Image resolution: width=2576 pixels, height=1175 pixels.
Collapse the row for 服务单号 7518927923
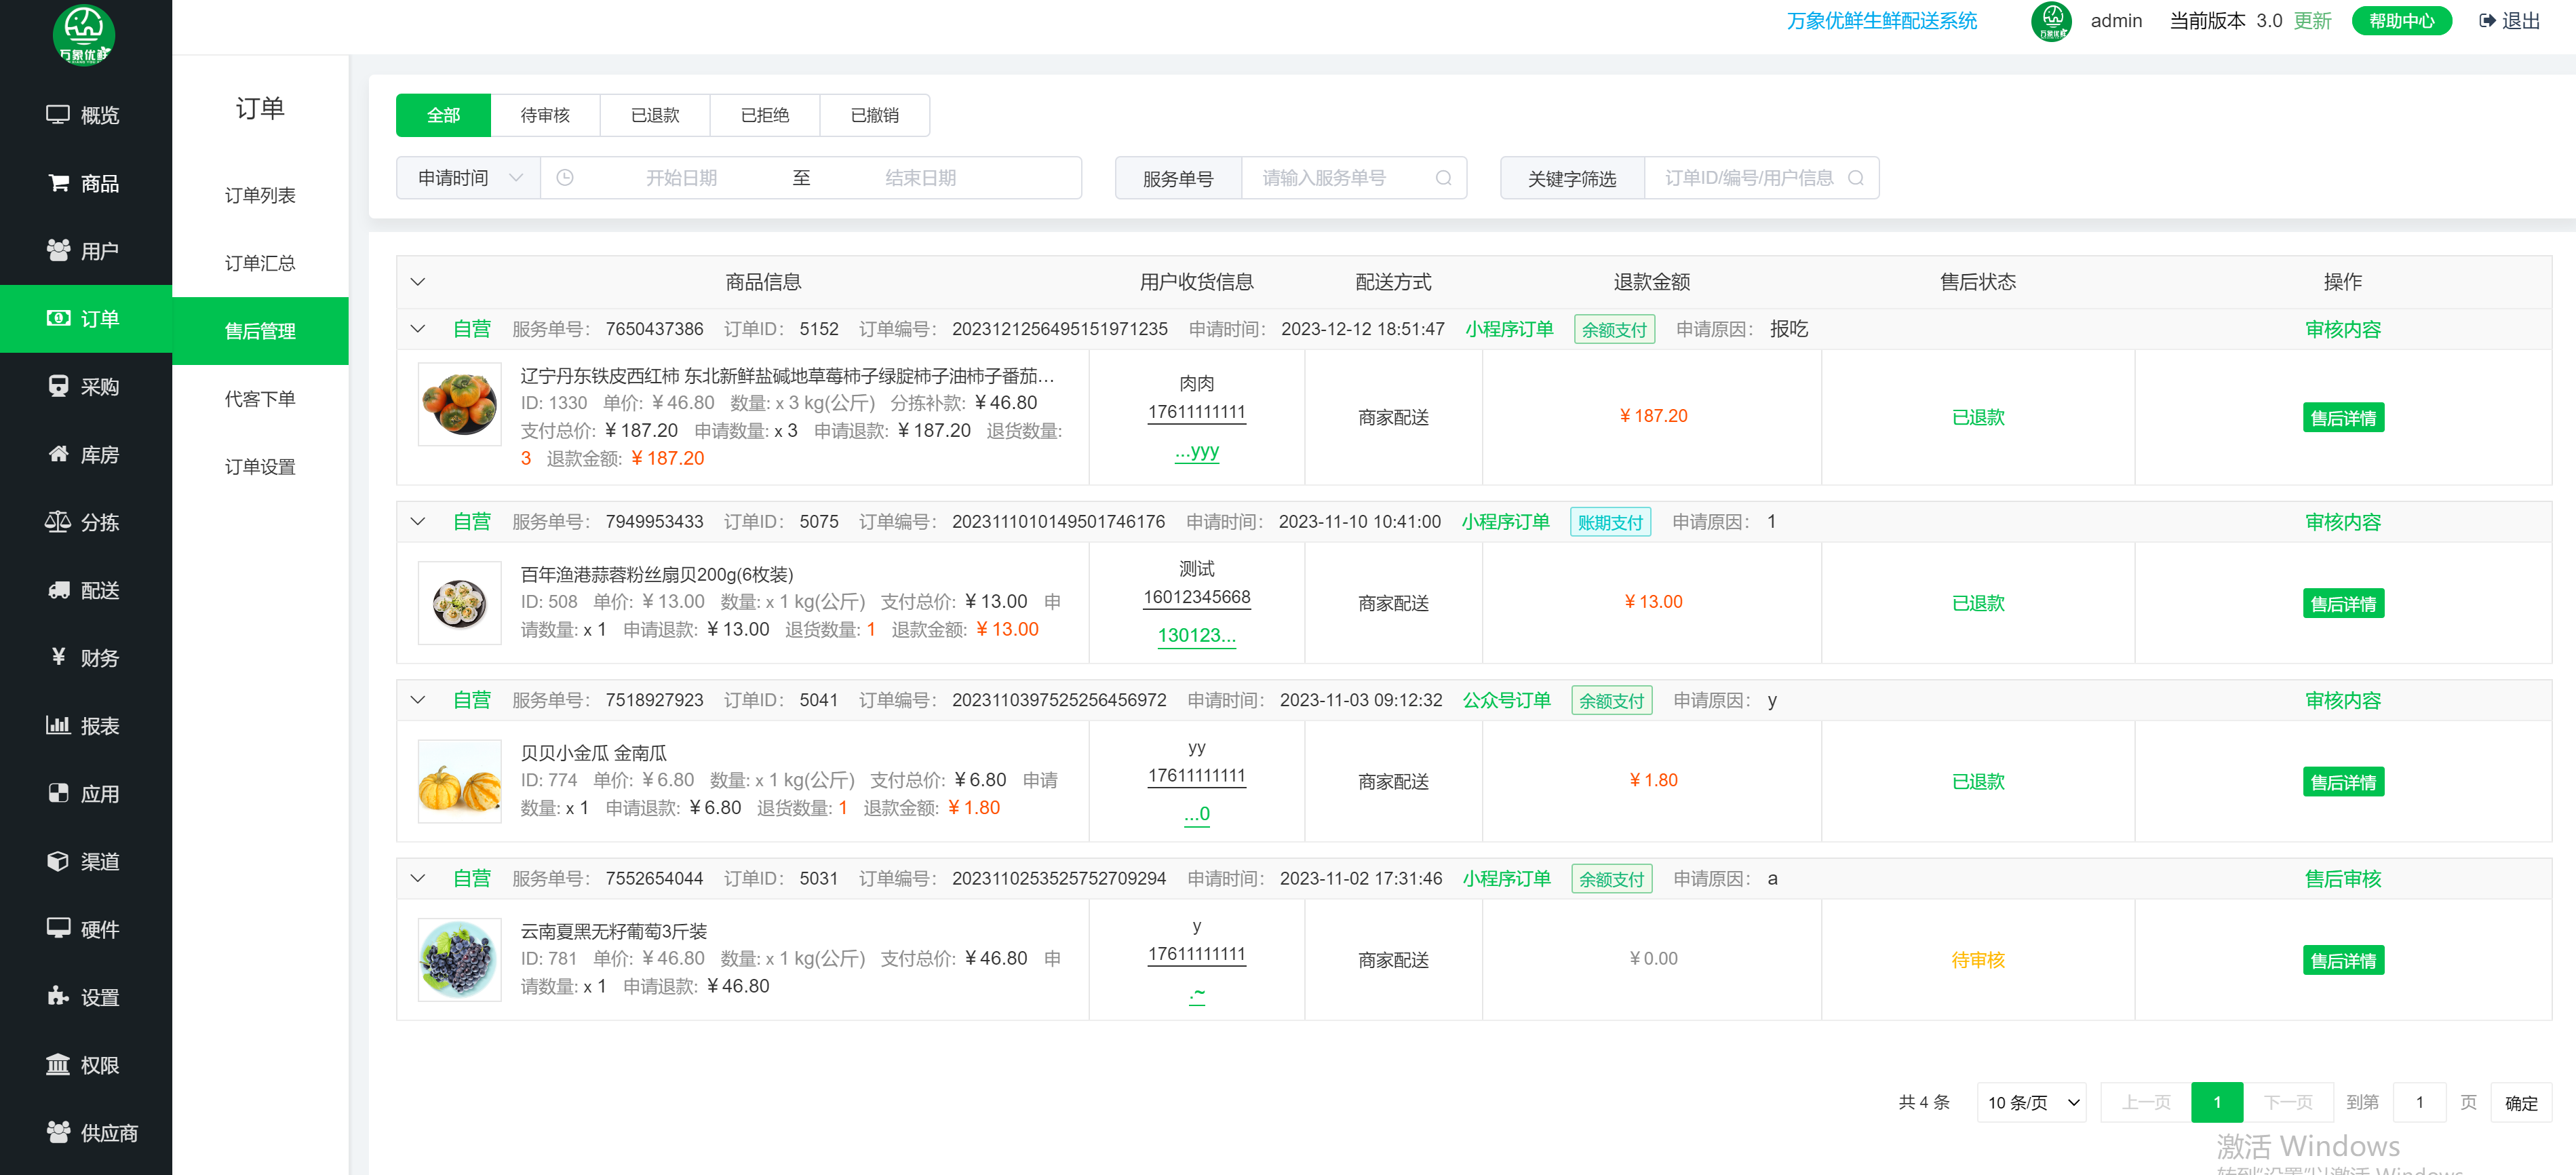[x=418, y=700]
